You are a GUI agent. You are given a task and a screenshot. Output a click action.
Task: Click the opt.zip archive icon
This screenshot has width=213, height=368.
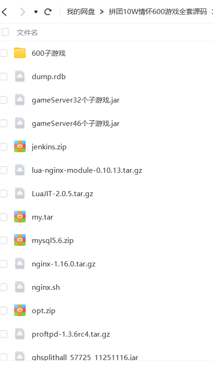(20, 310)
